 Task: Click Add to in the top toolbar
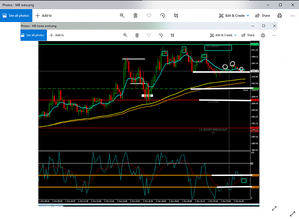[44, 16]
